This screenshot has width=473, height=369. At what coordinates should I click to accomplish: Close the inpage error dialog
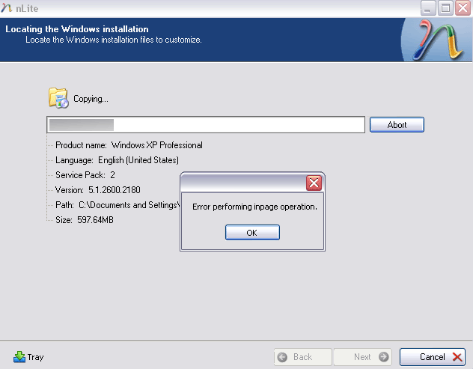point(314,183)
